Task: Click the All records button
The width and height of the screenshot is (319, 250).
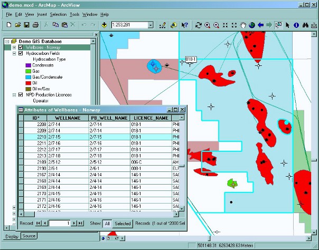Action: coord(106,224)
